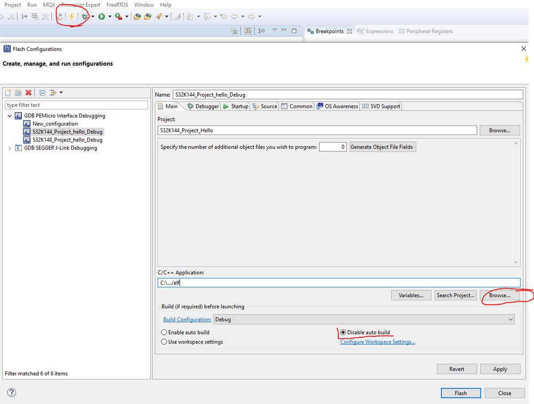Open the Run icon dropdown arrow
This screenshot has height=404, width=534.
click(110, 17)
